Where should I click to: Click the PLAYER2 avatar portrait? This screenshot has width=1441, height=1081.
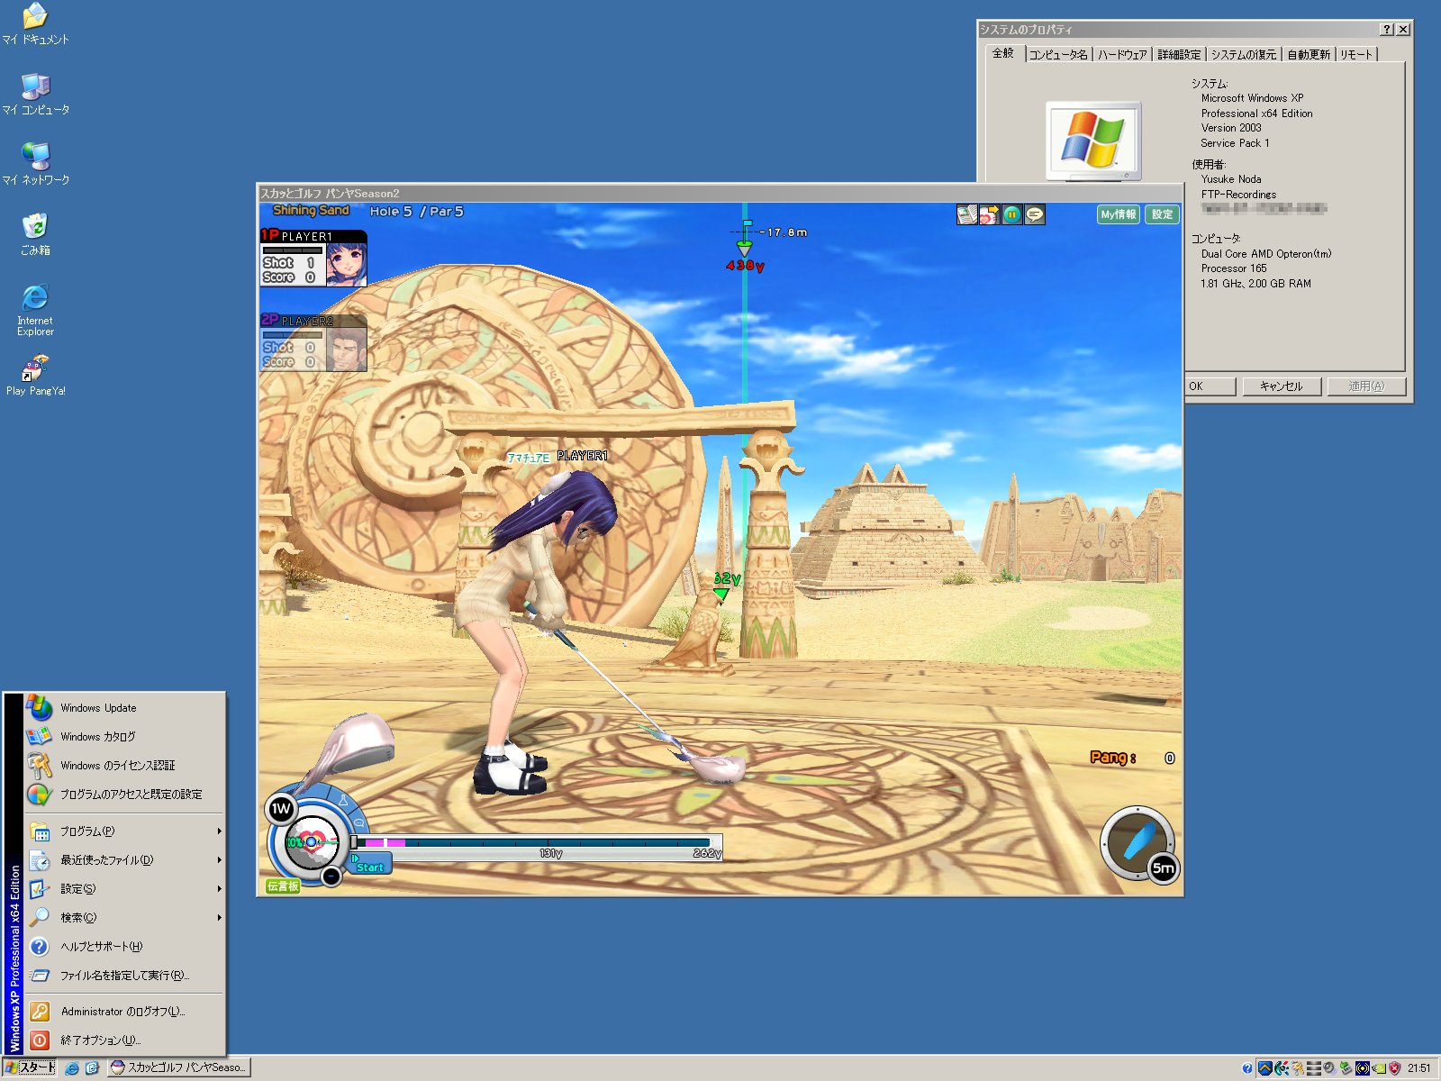pos(345,349)
